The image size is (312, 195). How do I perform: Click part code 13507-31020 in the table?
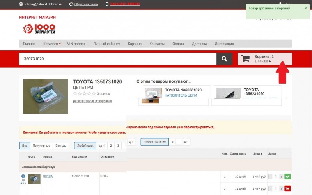tap(80, 176)
